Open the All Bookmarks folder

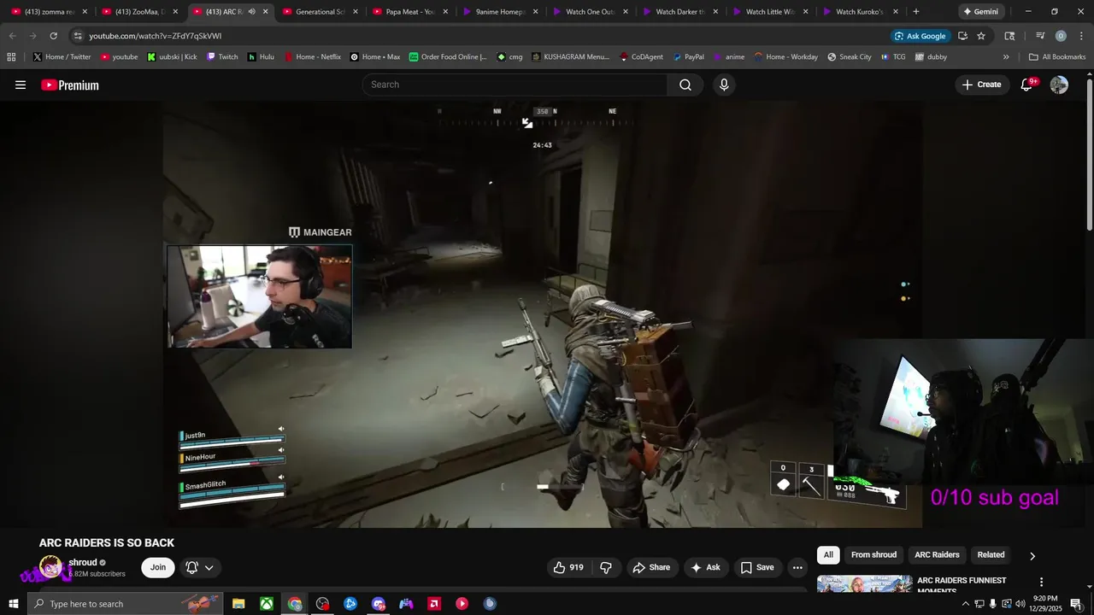click(x=1057, y=57)
